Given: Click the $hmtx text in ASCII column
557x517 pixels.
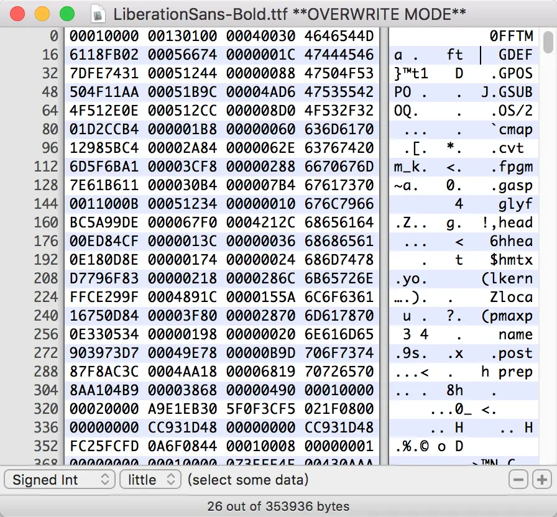Looking at the screenshot, I should (x=512, y=260).
